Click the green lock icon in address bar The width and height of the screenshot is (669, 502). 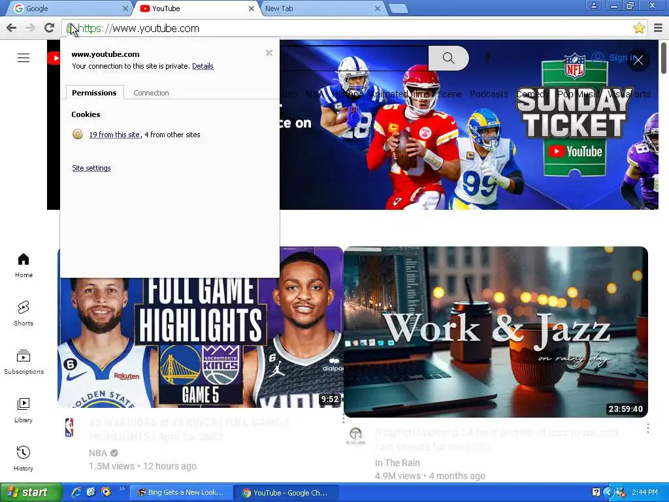click(69, 28)
